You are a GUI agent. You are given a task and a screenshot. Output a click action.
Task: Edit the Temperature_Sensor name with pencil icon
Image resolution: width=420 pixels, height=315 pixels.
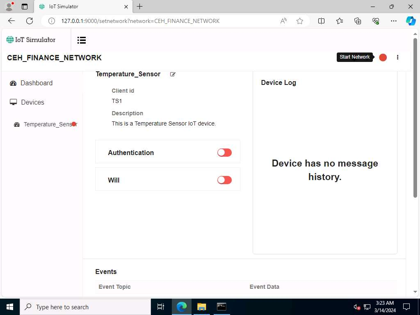point(173,74)
